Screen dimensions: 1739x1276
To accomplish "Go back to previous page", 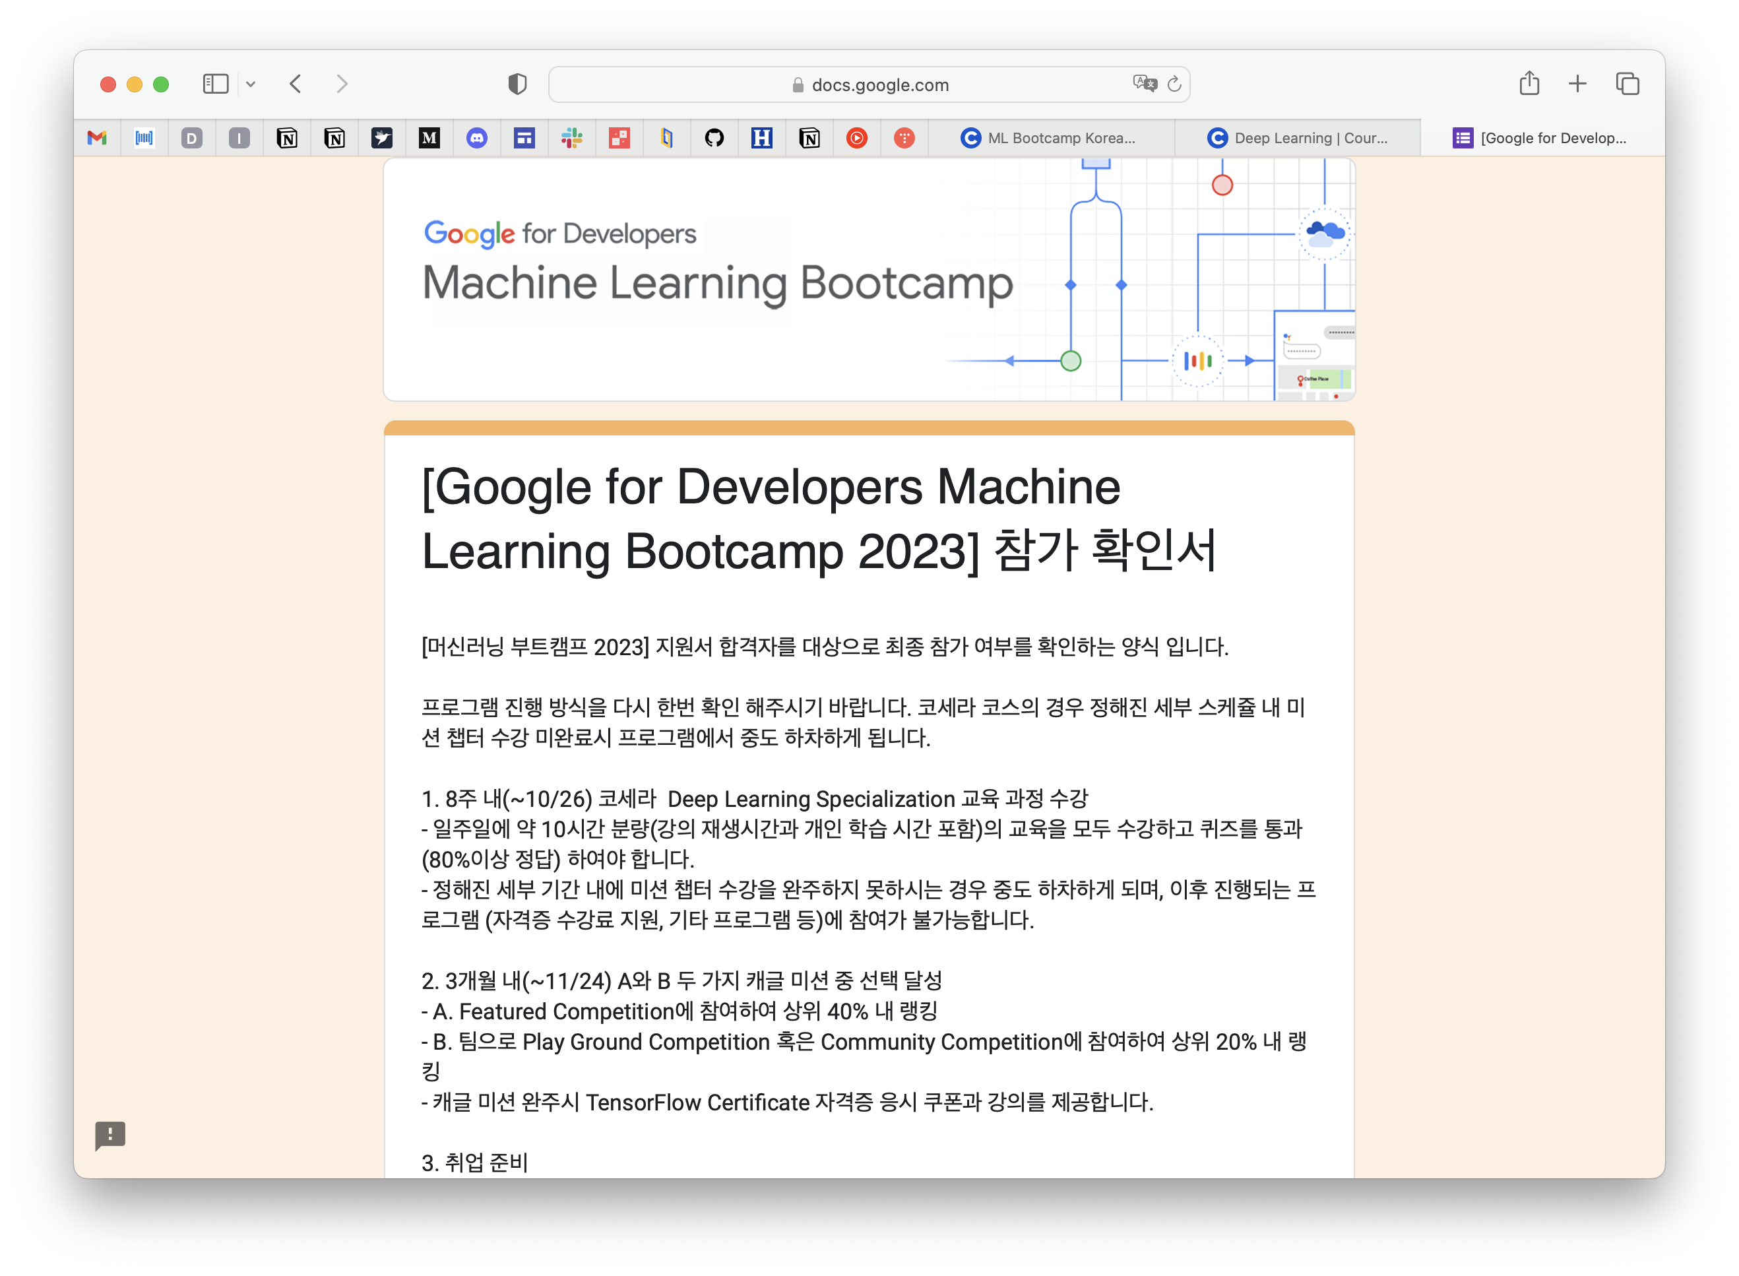I will coord(296,83).
